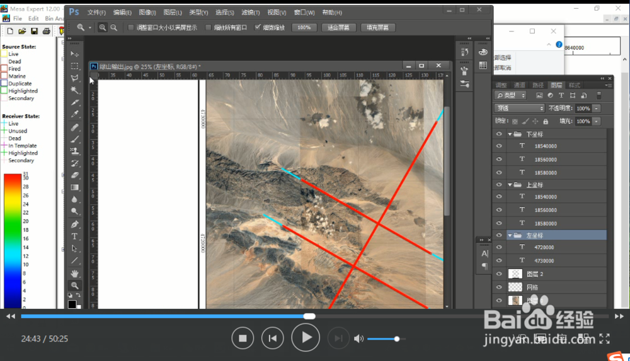Switch to the 通道 tab
Screen dimensions: 630x361
520,85
